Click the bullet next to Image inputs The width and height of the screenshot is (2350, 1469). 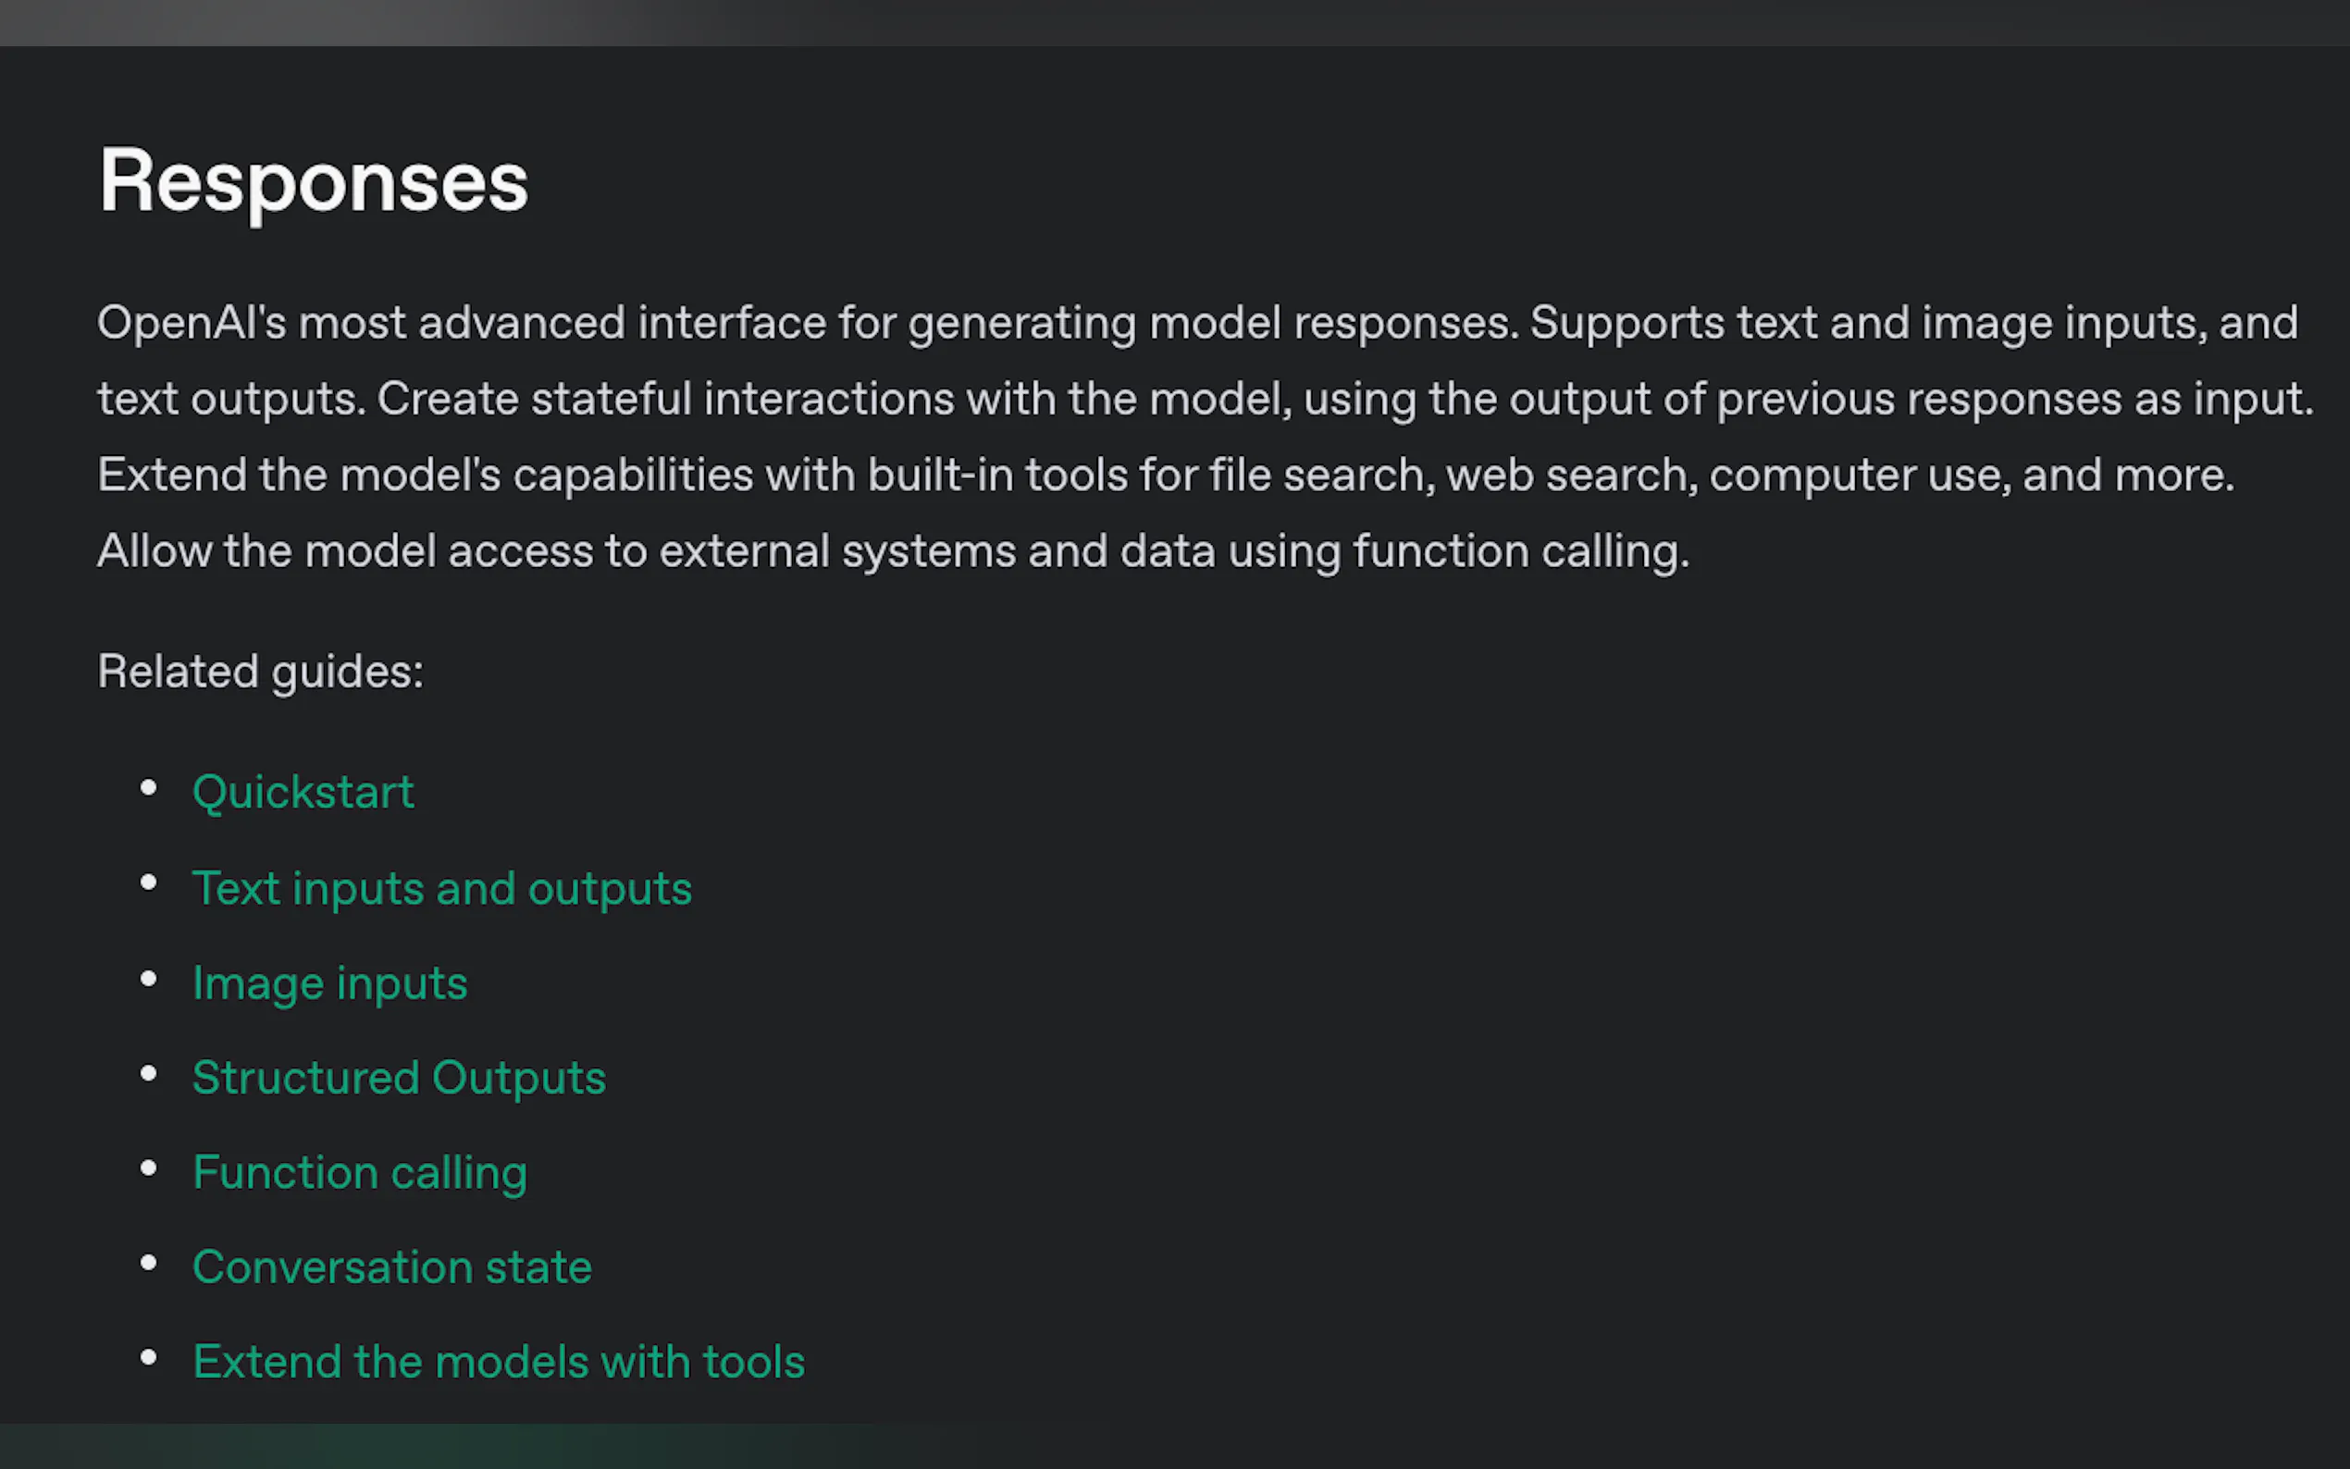(149, 979)
